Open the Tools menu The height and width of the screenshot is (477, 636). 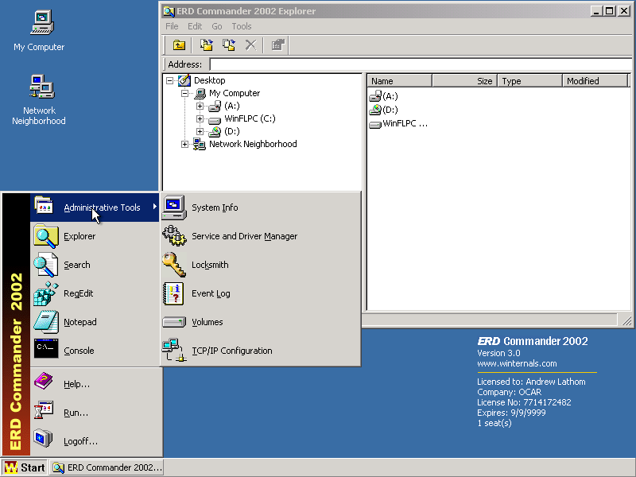click(x=242, y=26)
